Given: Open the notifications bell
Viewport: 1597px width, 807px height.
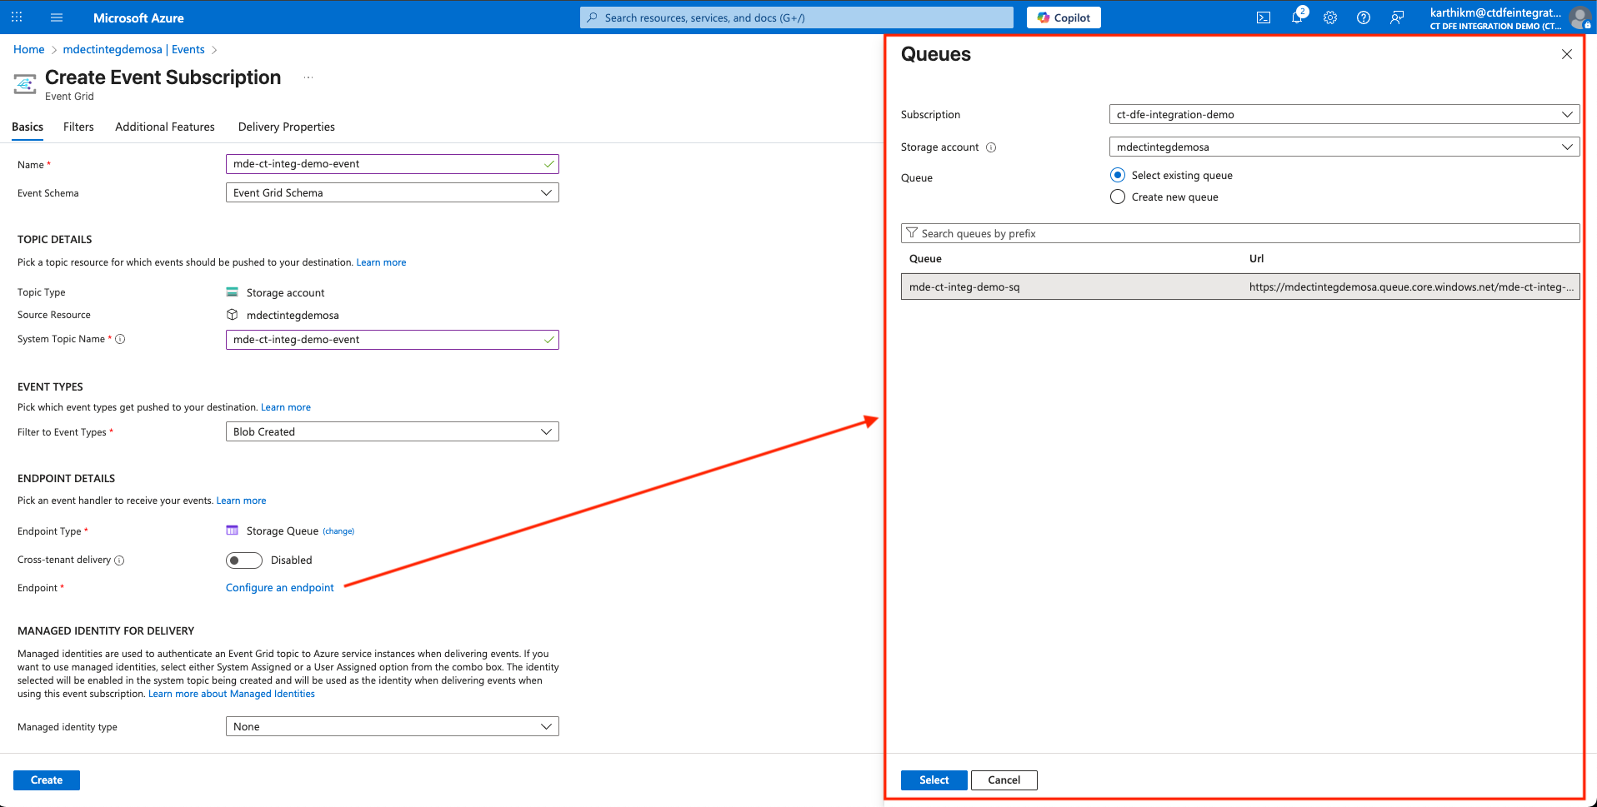Looking at the screenshot, I should [1297, 17].
